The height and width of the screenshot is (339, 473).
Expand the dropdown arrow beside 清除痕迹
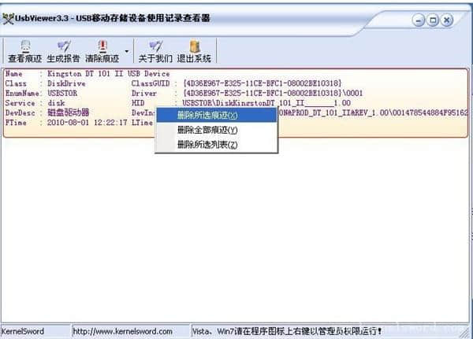(x=126, y=52)
